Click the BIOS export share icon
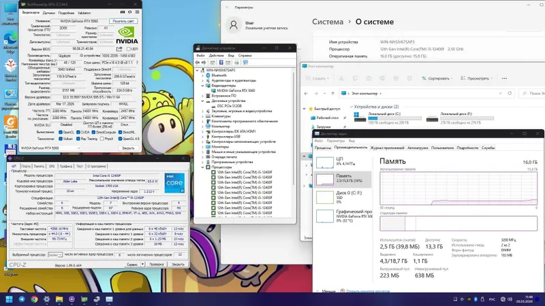Viewport: 545px width, 306px height. (x=119, y=49)
